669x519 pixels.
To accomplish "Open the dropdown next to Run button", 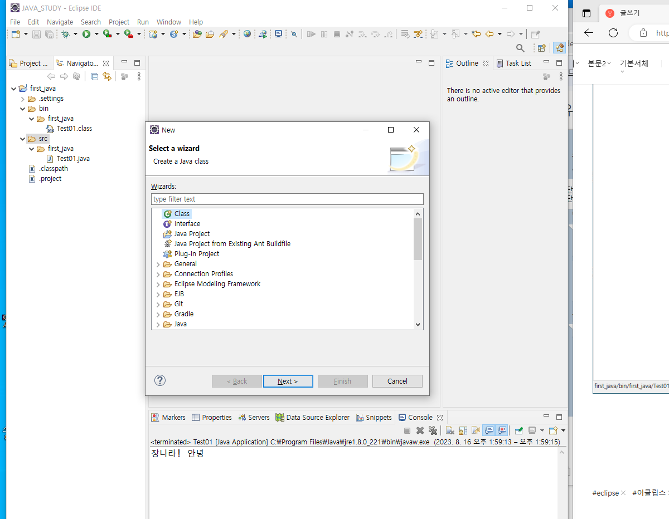I will coord(96,34).
